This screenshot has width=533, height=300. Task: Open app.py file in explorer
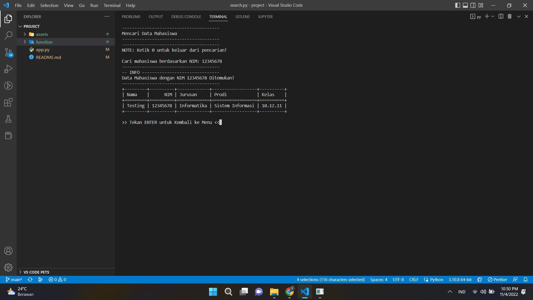[43, 50]
